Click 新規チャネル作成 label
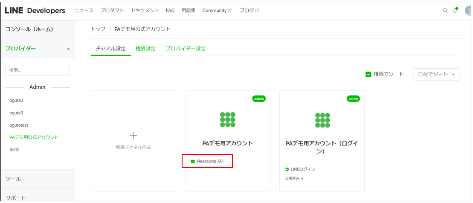473x203 pixels. tap(133, 148)
